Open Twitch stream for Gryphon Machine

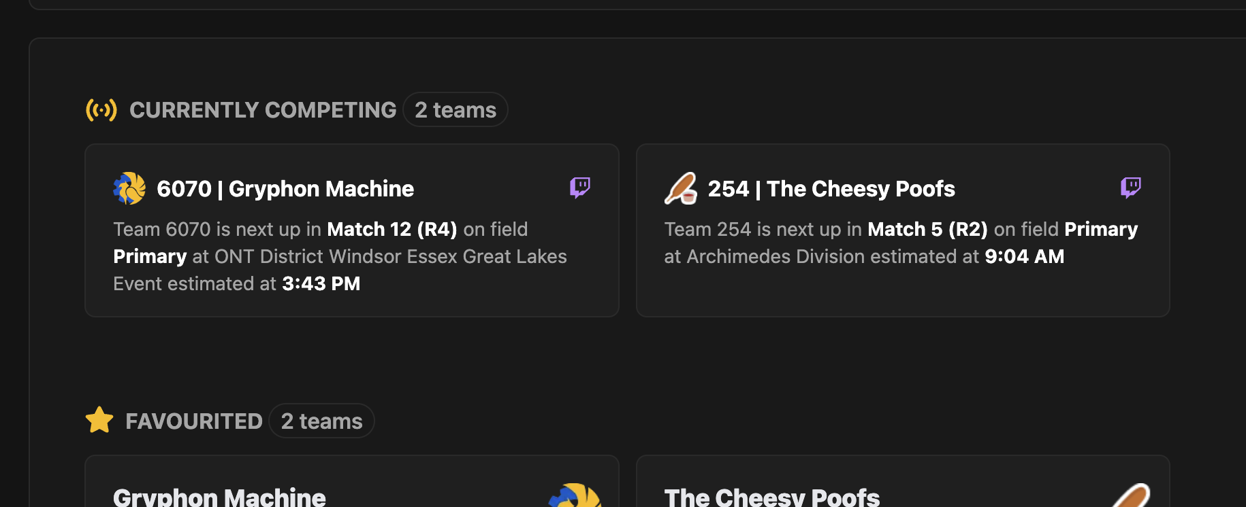click(x=580, y=187)
